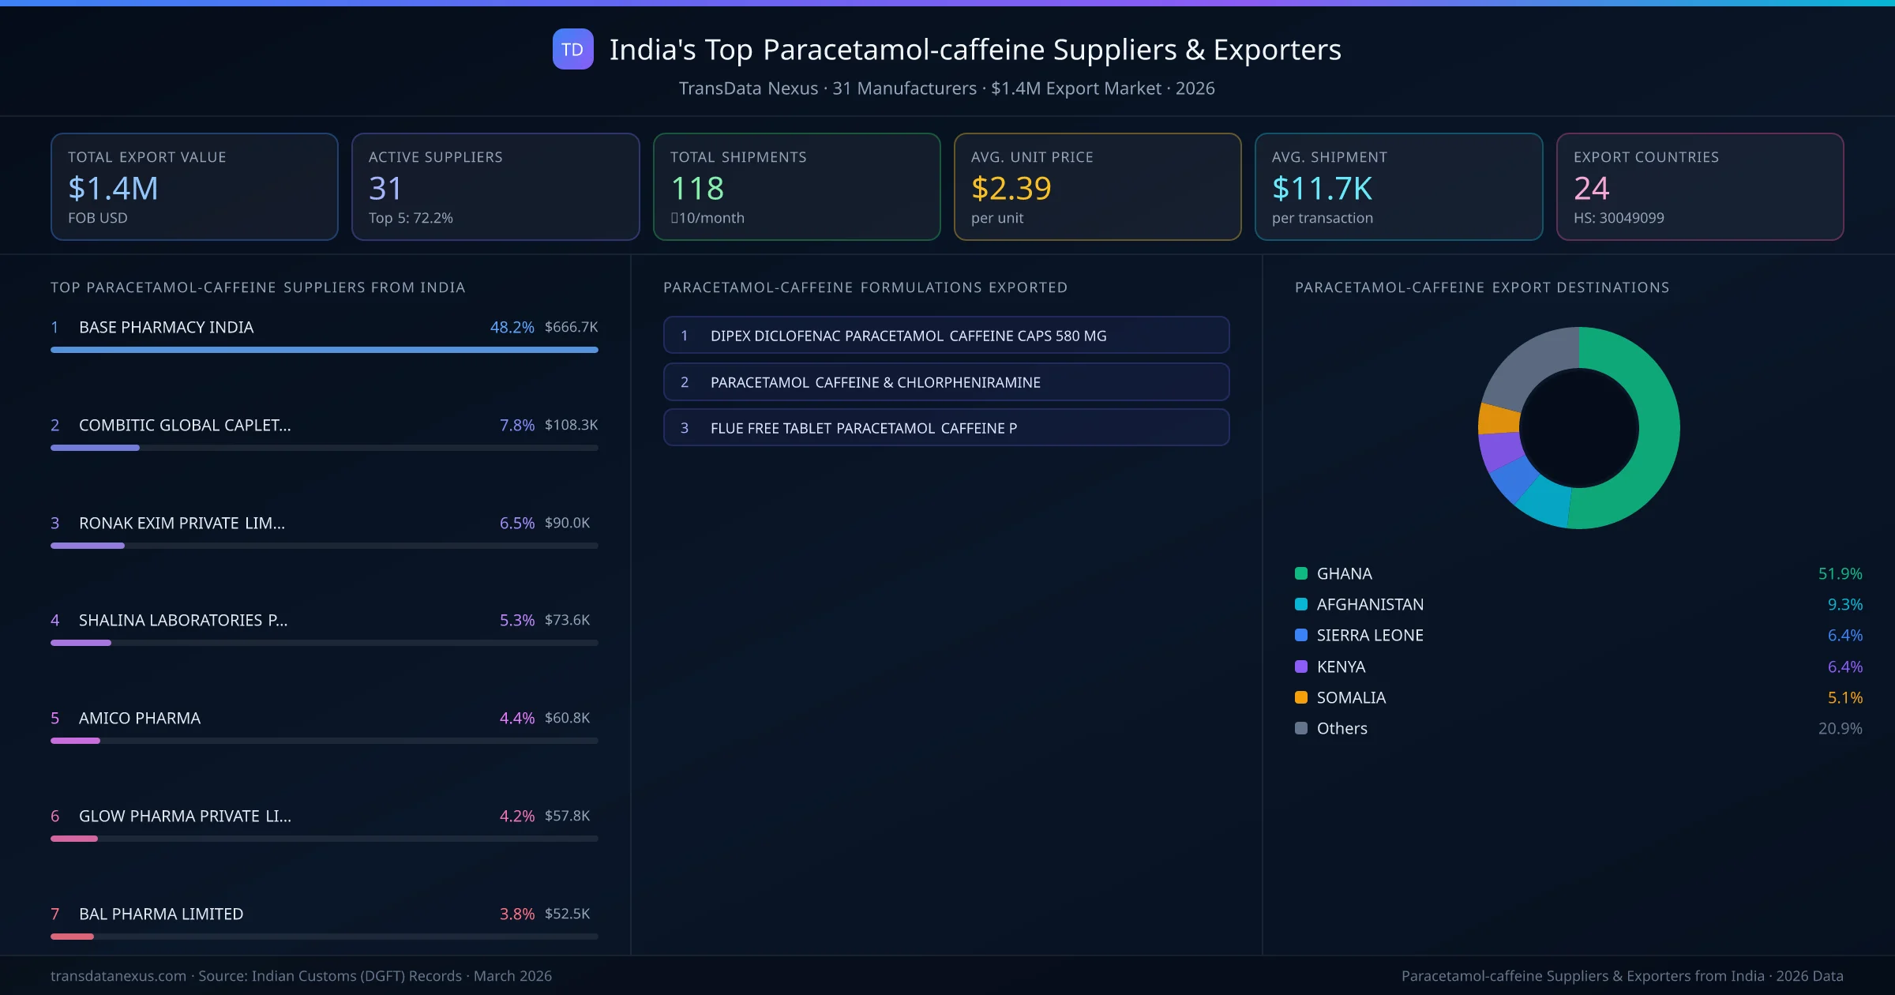Click the gray Others legend marker
The width and height of the screenshot is (1895, 995).
pyautogui.click(x=1300, y=728)
